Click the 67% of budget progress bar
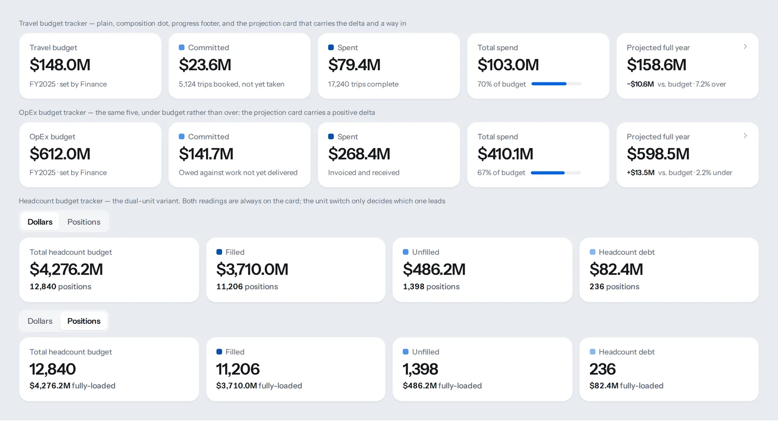Viewport: 778px width, 421px height. [x=556, y=172]
